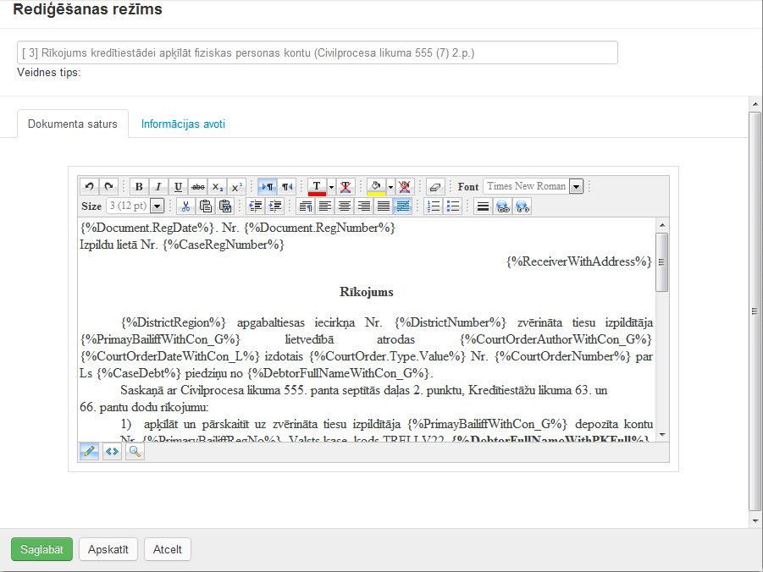The image size is (763, 572).
Task: Expand the text color picker arrow
Action: pos(331,187)
